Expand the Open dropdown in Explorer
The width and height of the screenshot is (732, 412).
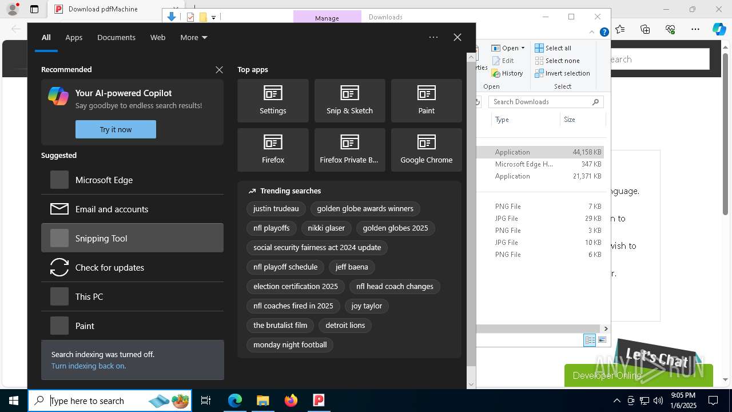[508, 48]
